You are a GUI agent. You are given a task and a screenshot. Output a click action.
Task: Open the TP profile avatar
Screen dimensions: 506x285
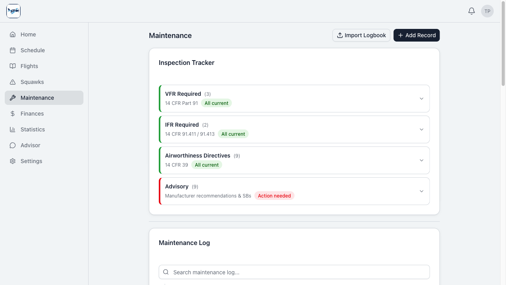(x=487, y=11)
